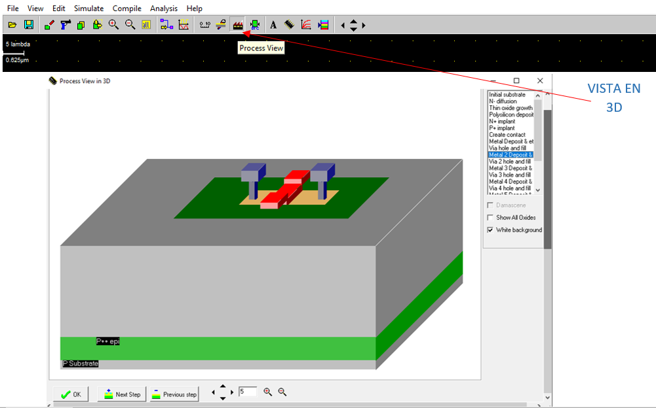Open the chip library icon
The image size is (656, 408).
289,25
